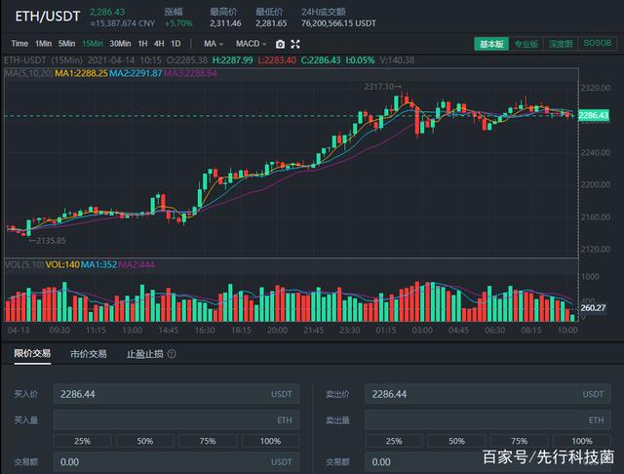
Task: Select Time chart interval
Action: (19, 44)
